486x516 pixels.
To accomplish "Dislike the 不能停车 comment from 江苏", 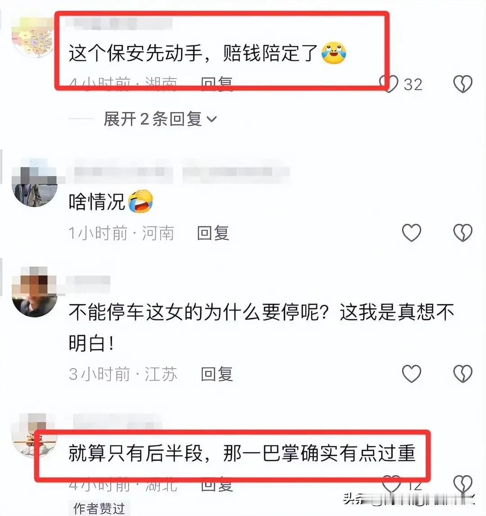I will (x=463, y=374).
